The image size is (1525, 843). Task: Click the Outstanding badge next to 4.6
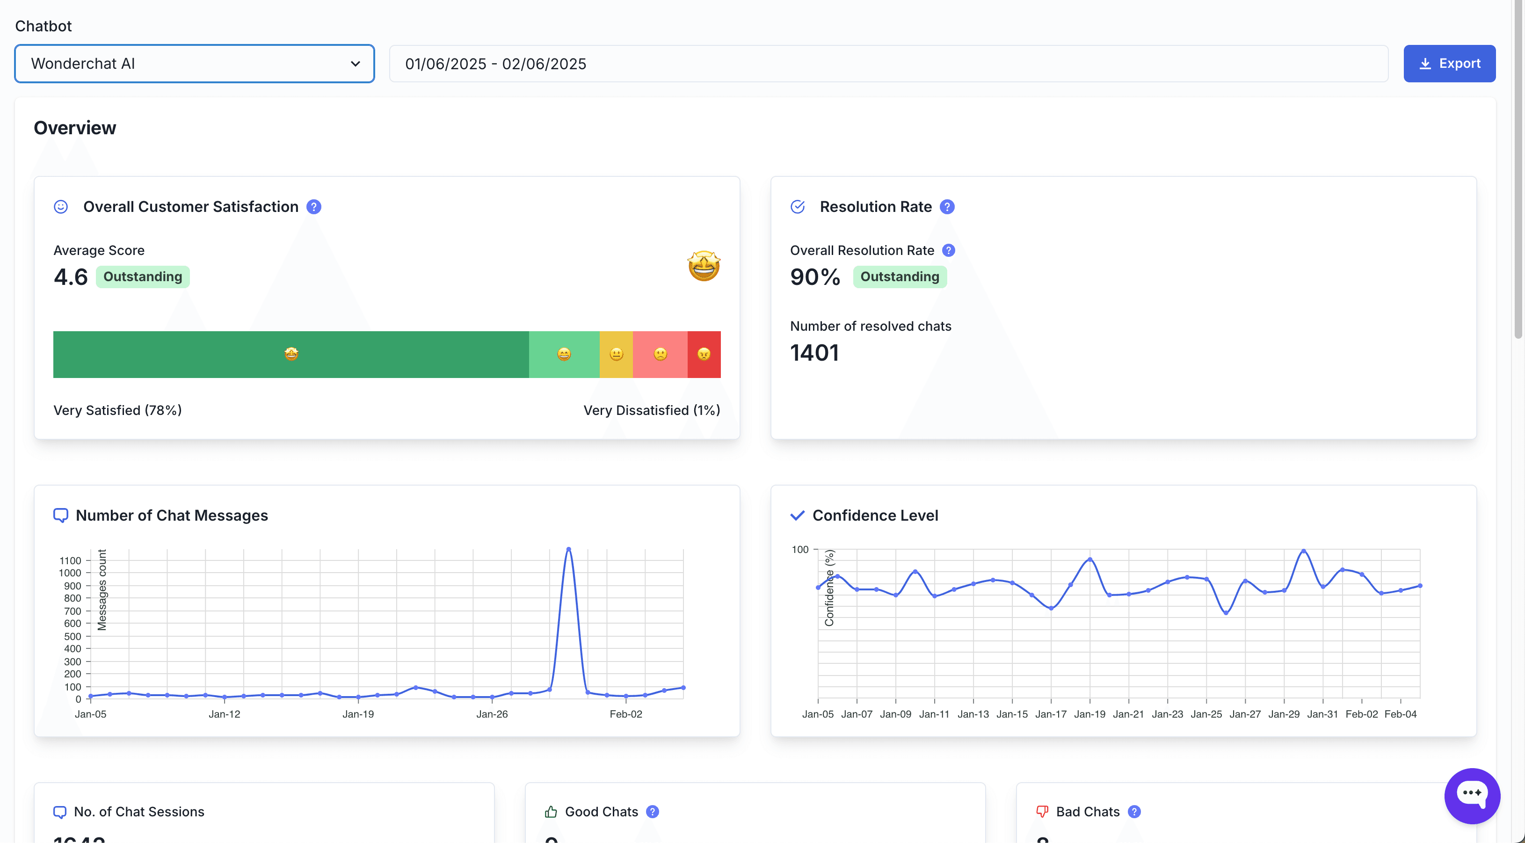tap(143, 276)
